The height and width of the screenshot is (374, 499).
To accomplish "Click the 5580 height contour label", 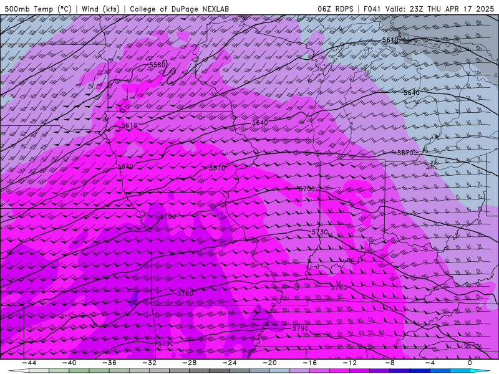I will tap(158, 65).
